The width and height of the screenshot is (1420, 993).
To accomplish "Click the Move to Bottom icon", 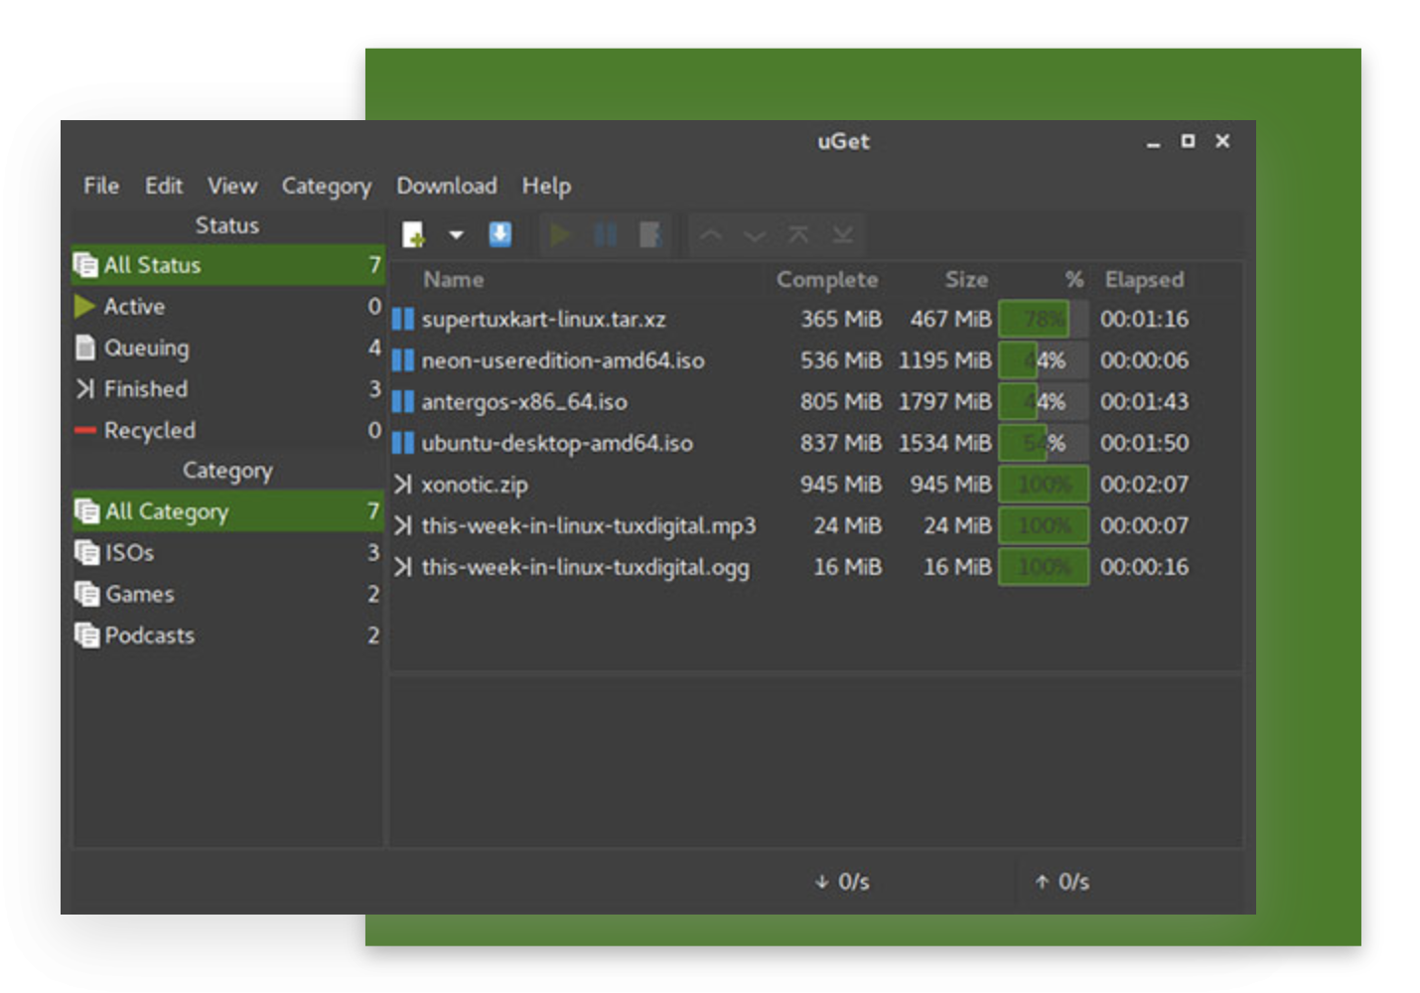I will 842,234.
